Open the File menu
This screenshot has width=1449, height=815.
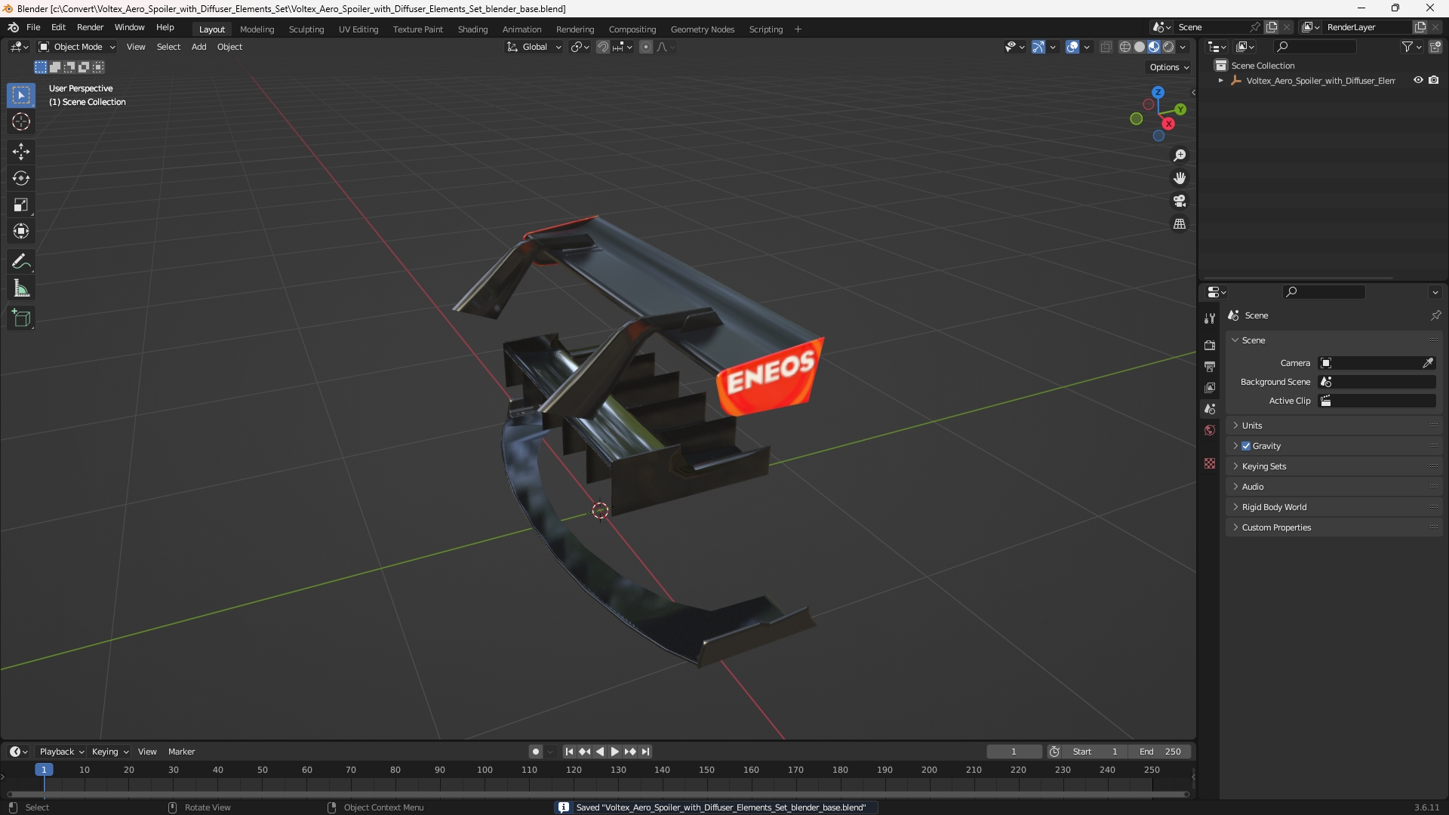[33, 27]
